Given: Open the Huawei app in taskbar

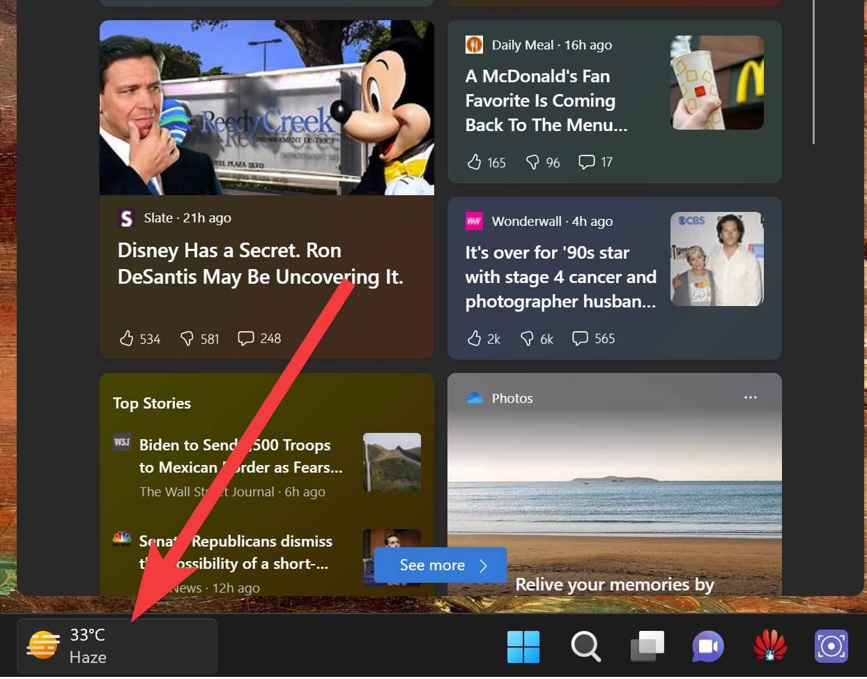Looking at the screenshot, I should 769,646.
